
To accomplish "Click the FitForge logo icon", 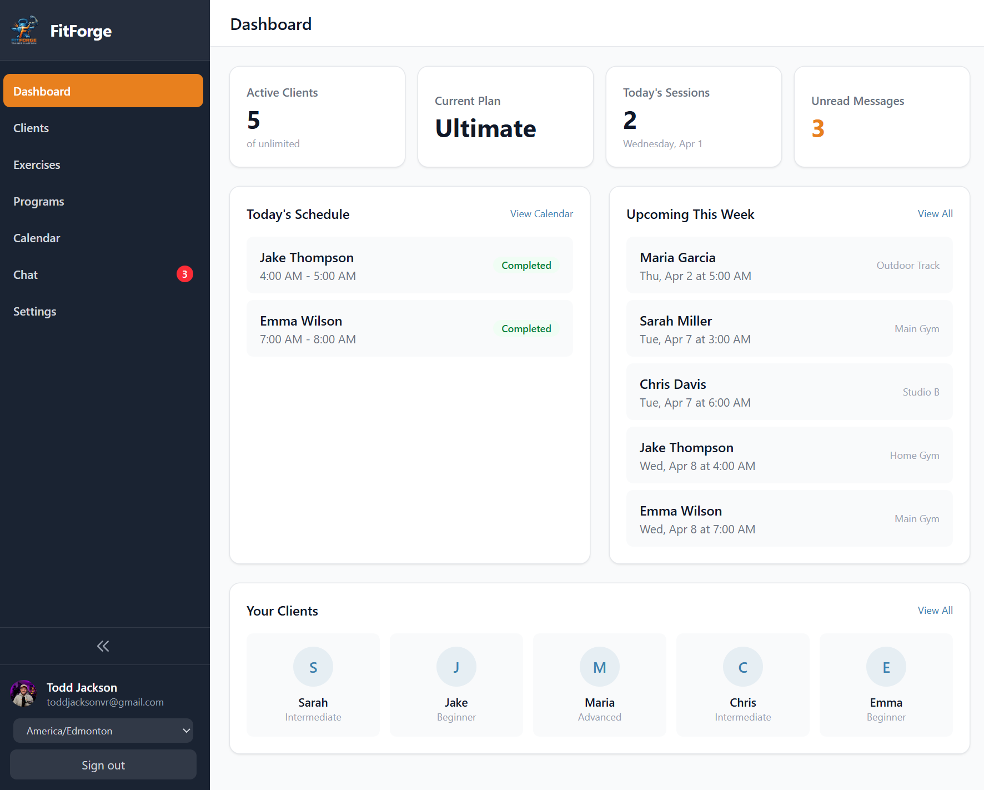I will pos(24,31).
